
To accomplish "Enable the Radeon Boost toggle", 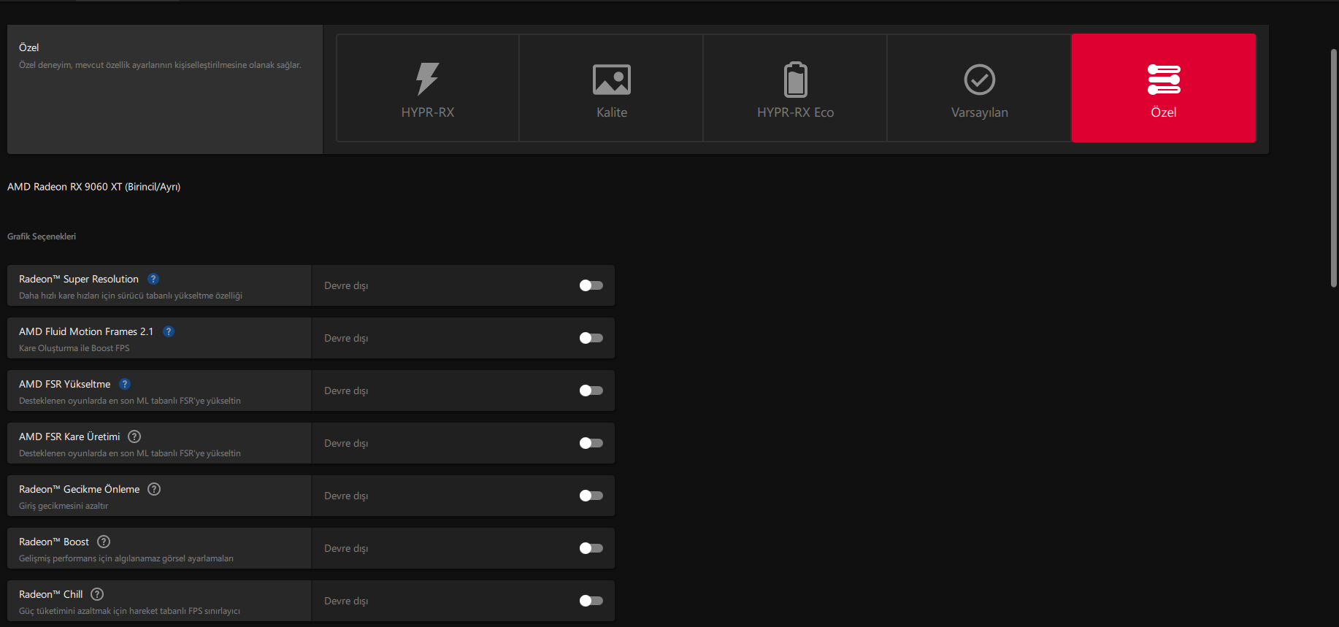I will point(591,548).
